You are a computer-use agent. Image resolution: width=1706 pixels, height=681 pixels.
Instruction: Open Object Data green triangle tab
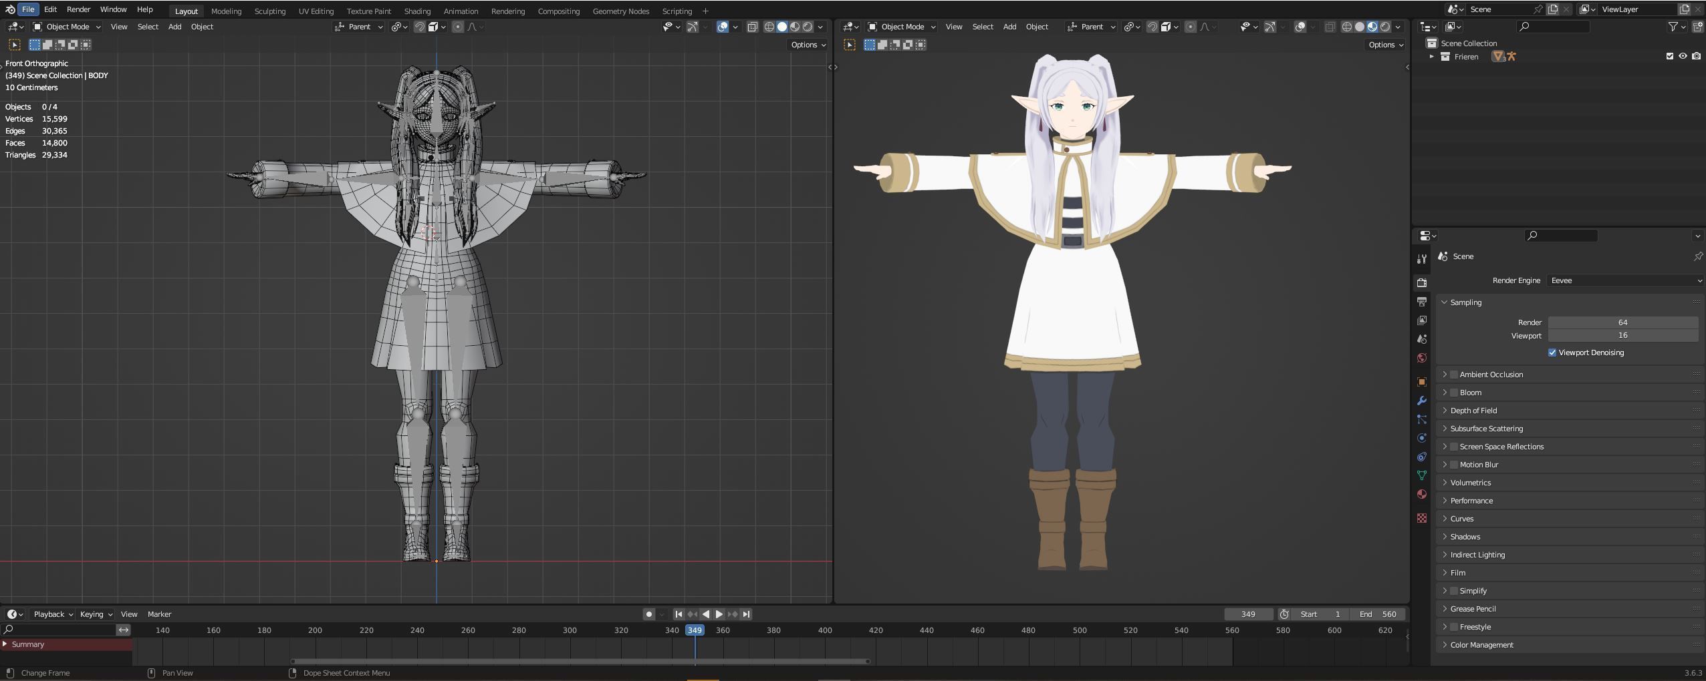tap(1422, 475)
